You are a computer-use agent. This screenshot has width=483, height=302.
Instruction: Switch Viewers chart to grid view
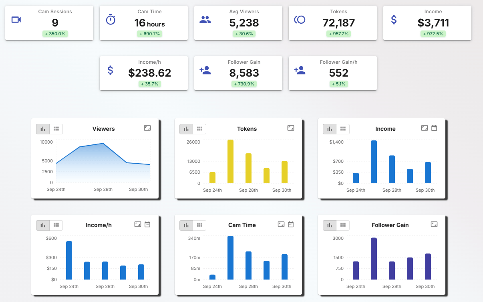56,129
